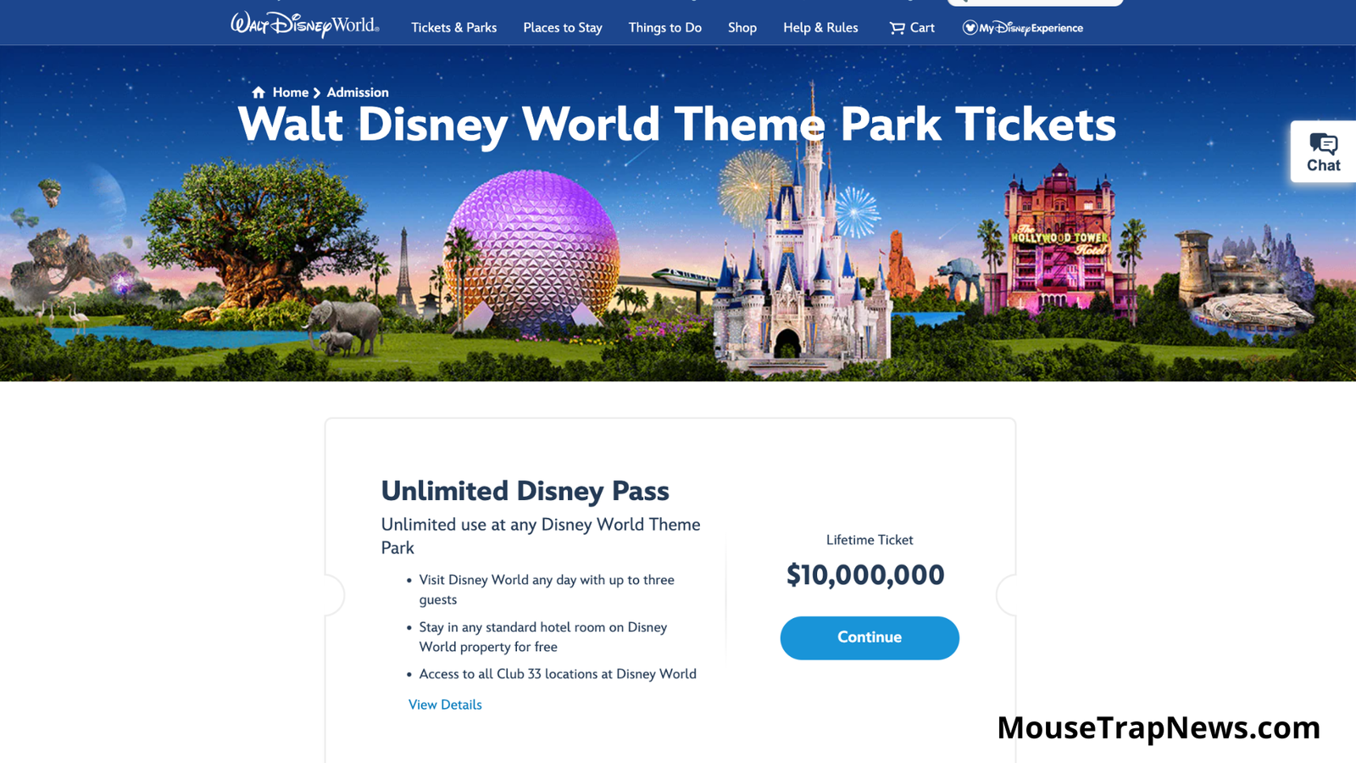This screenshot has height=763, width=1356.
Task: Open the Shop menu
Action: click(x=742, y=28)
